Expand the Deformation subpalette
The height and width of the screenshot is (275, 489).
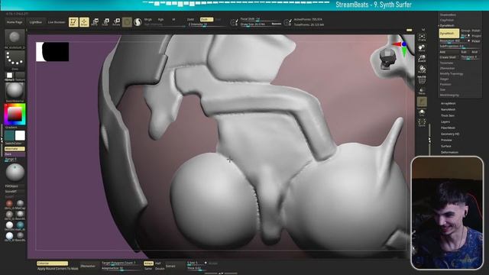[449, 153]
